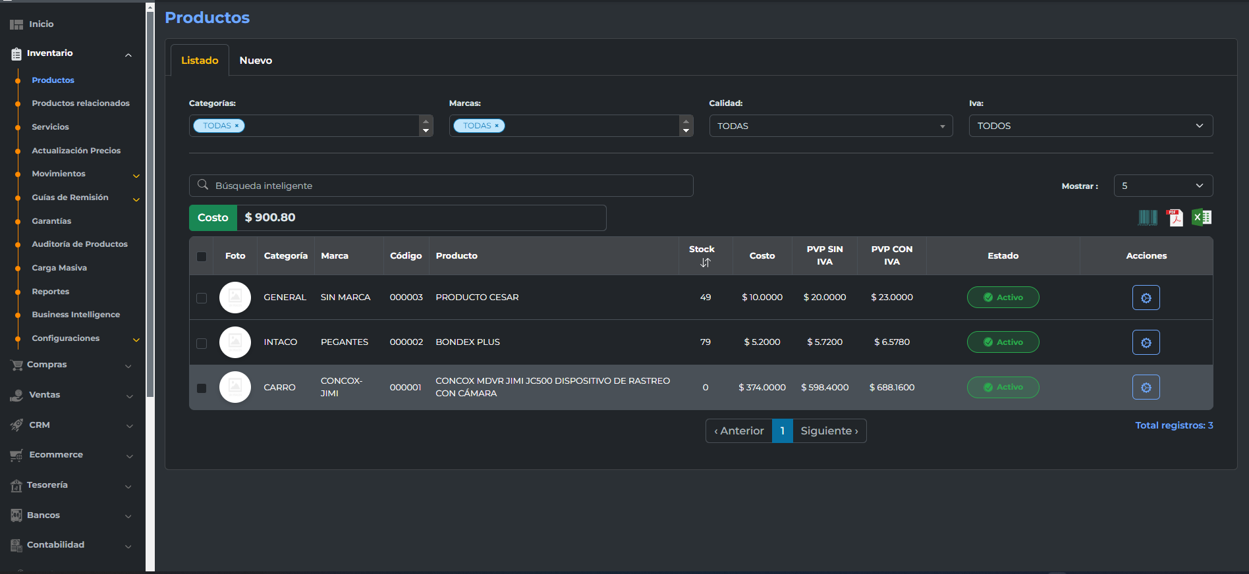The image size is (1249, 574).
Task: Open actions gear for BONDEX PLUS
Action: click(x=1146, y=342)
